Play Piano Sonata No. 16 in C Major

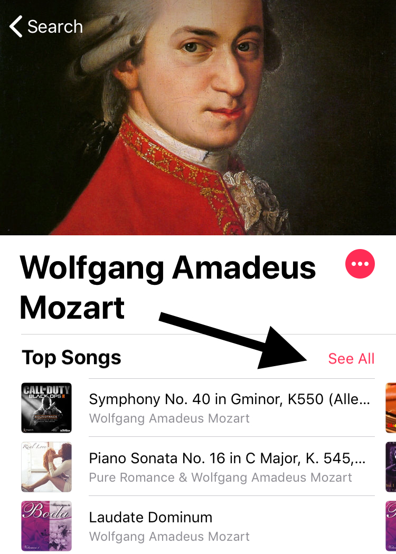click(231, 466)
